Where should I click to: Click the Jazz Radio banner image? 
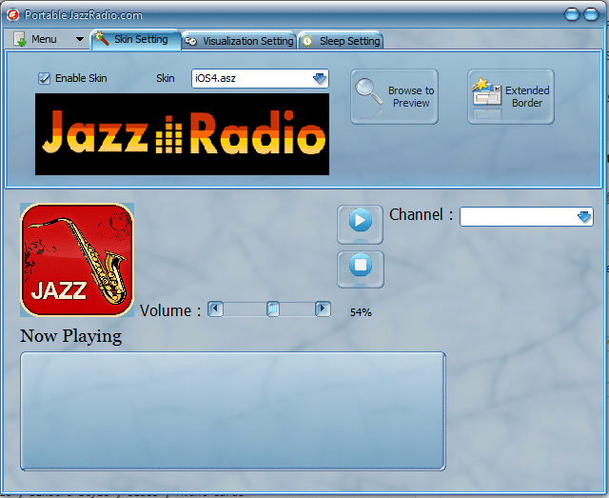coord(182,134)
